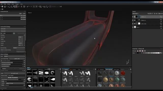Select second texture set radio button
163x91 pixels.
point(1,17)
